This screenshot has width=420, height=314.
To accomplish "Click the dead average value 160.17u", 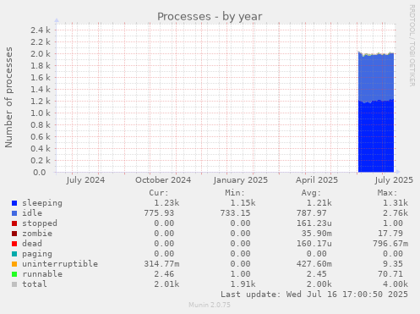I will click(x=314, y=244).
